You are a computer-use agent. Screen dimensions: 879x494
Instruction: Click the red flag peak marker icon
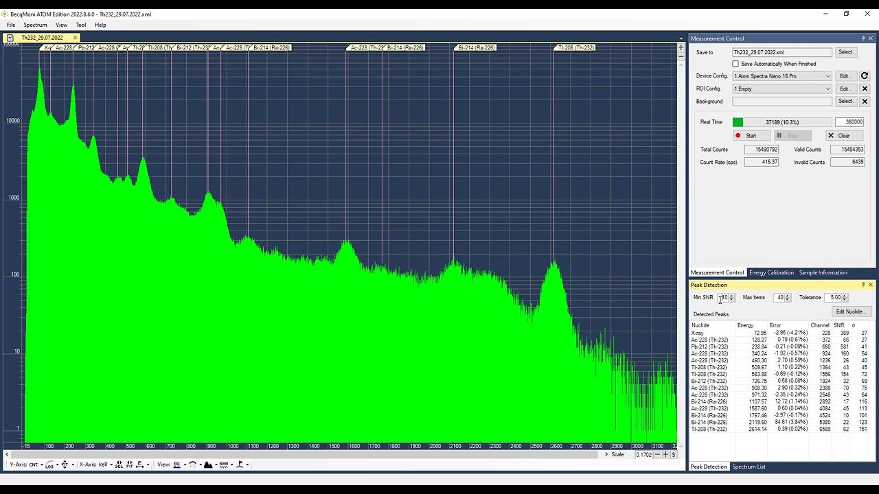tap(240, 464)
